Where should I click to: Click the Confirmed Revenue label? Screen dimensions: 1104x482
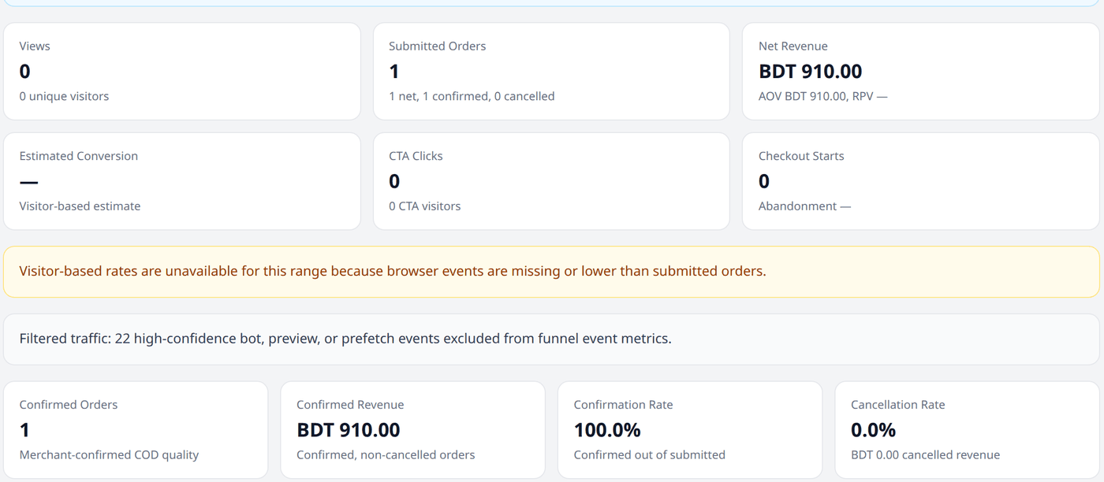[x=350, y=405]
